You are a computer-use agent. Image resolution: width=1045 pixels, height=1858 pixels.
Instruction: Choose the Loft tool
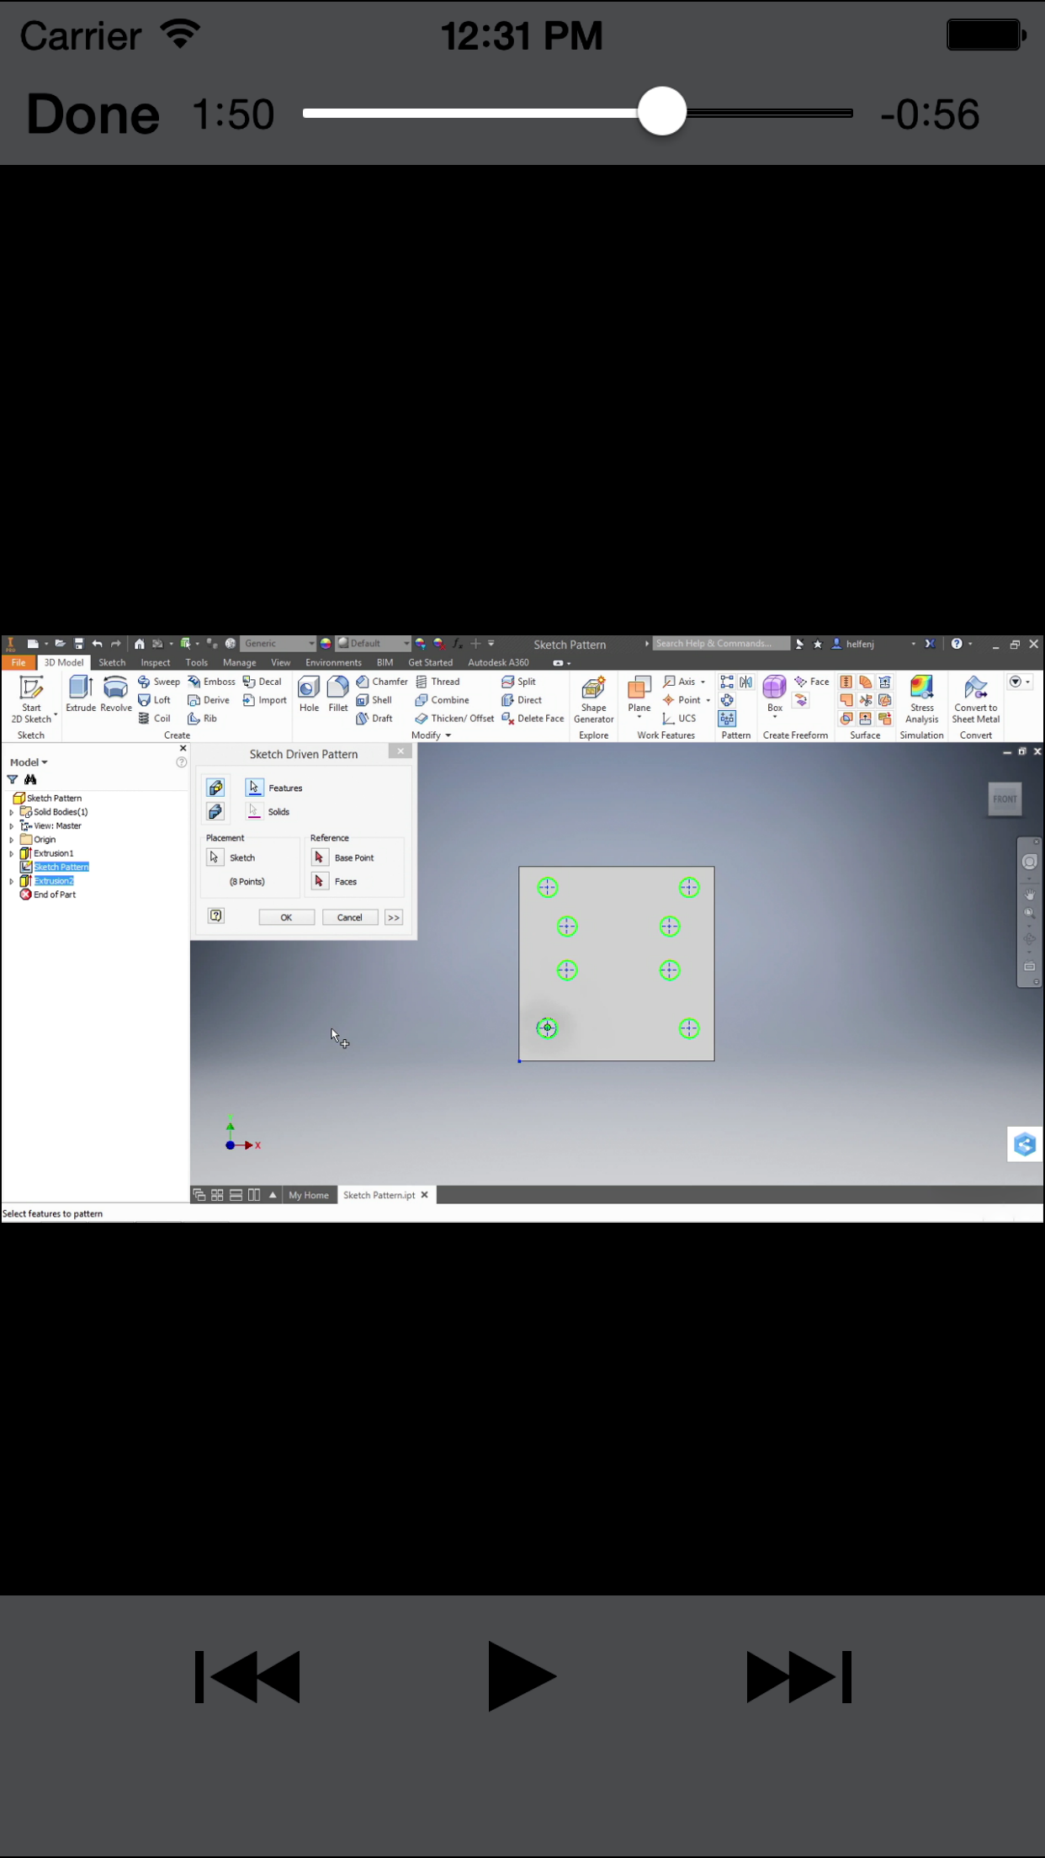(x=155, y=700)
